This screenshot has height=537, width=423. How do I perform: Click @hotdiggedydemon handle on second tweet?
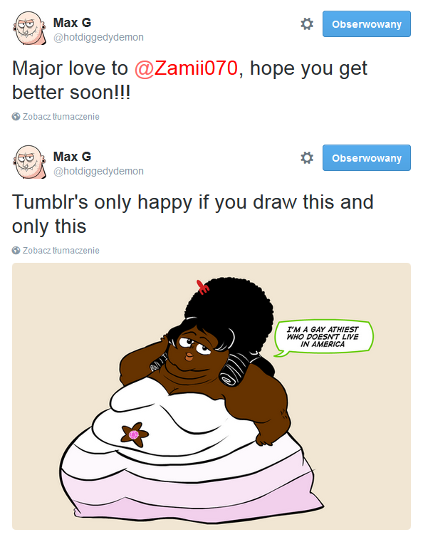point(98,171)
